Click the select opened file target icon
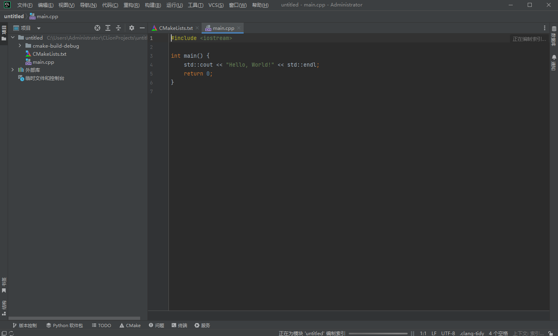 97,28
